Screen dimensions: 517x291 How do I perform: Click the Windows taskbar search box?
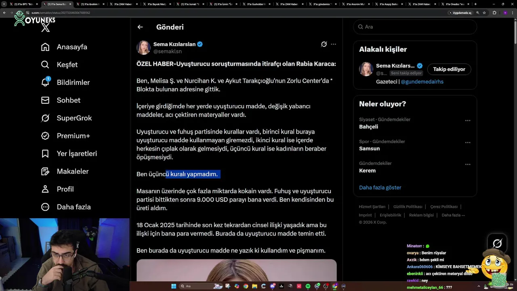(200, 286)
